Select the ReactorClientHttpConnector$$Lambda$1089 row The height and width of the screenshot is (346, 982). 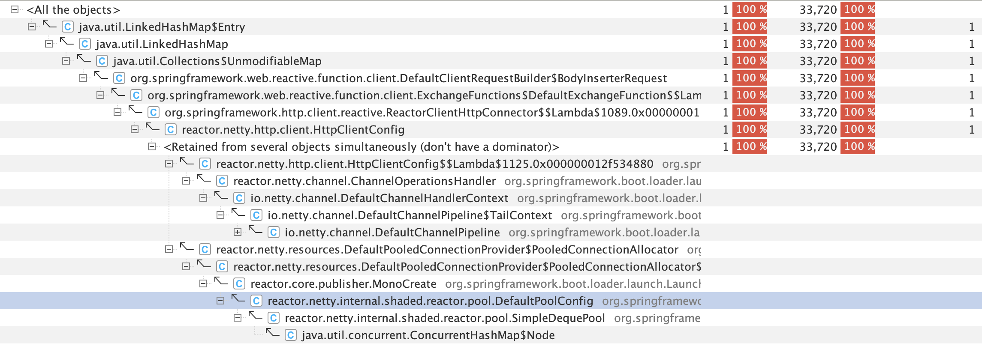(x=431, y=113)
